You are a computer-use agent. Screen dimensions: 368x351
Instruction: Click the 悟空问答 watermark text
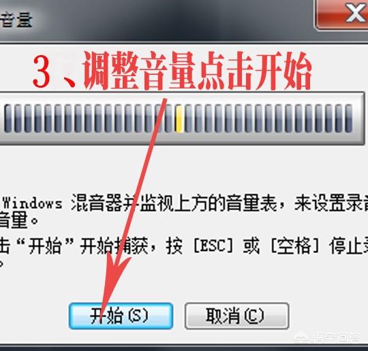(337, 337)
